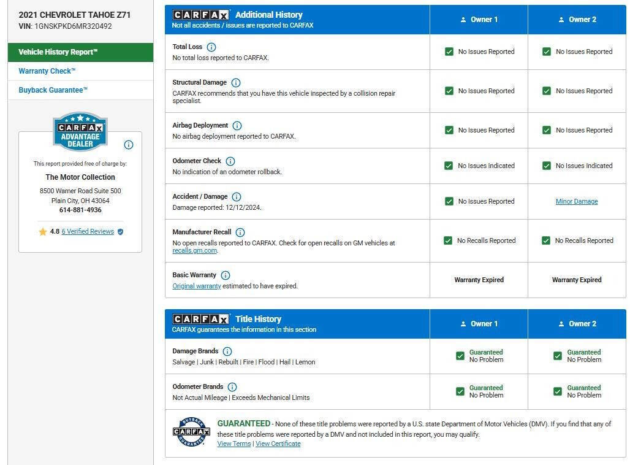The width and height of the screenshot is (630, 465).
Task: Open the Structural Damage info icon
Action: click(236, 83)
